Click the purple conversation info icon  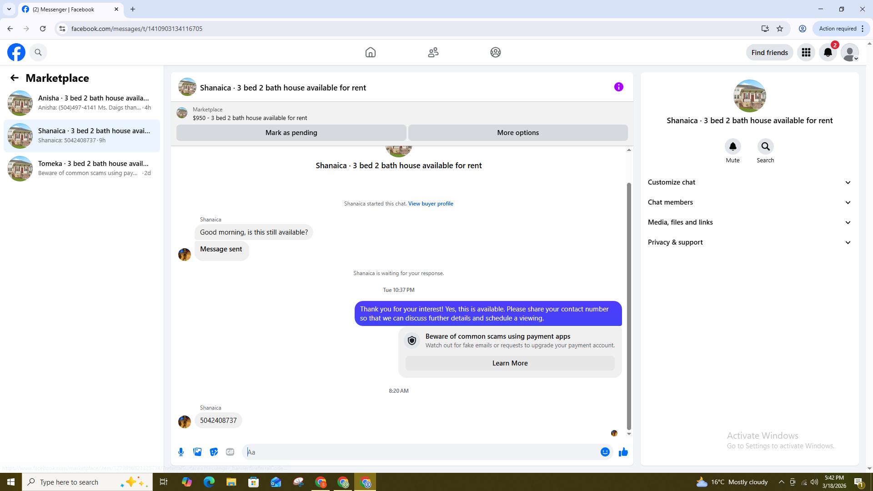point(618,87)
